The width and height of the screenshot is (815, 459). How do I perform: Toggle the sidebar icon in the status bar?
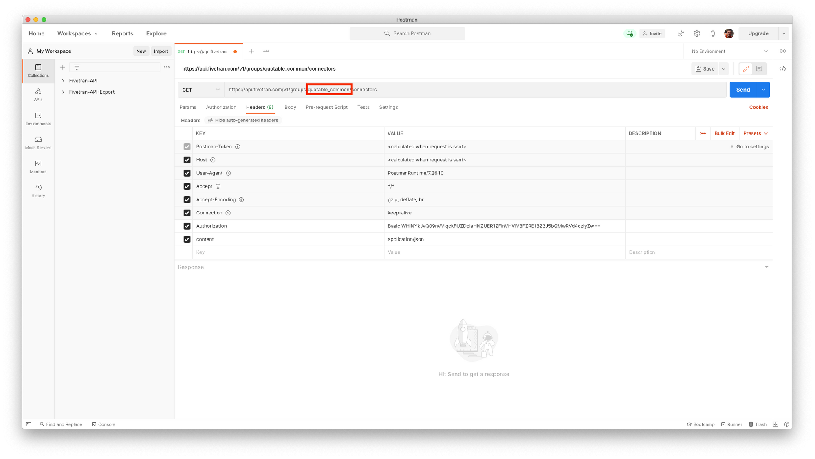tap(29, 424)
